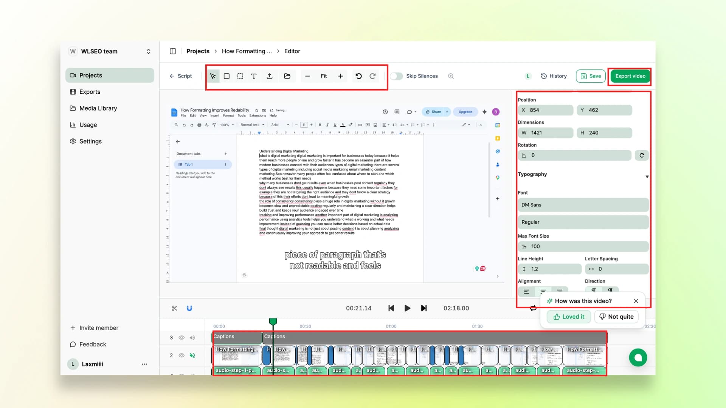Open the DM Sans font dropdown
The image size is (726, 408).
[x=583, y=205]
